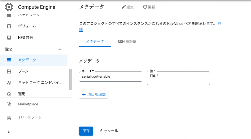Click the 値 1 text area
Screen dimensions: 251x139
coord(178,78)
